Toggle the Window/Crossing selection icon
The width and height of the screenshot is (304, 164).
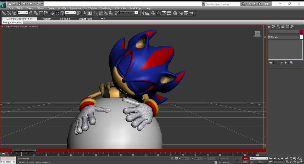46,13
